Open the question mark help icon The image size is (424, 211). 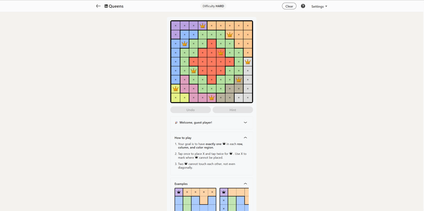point(303,6)
